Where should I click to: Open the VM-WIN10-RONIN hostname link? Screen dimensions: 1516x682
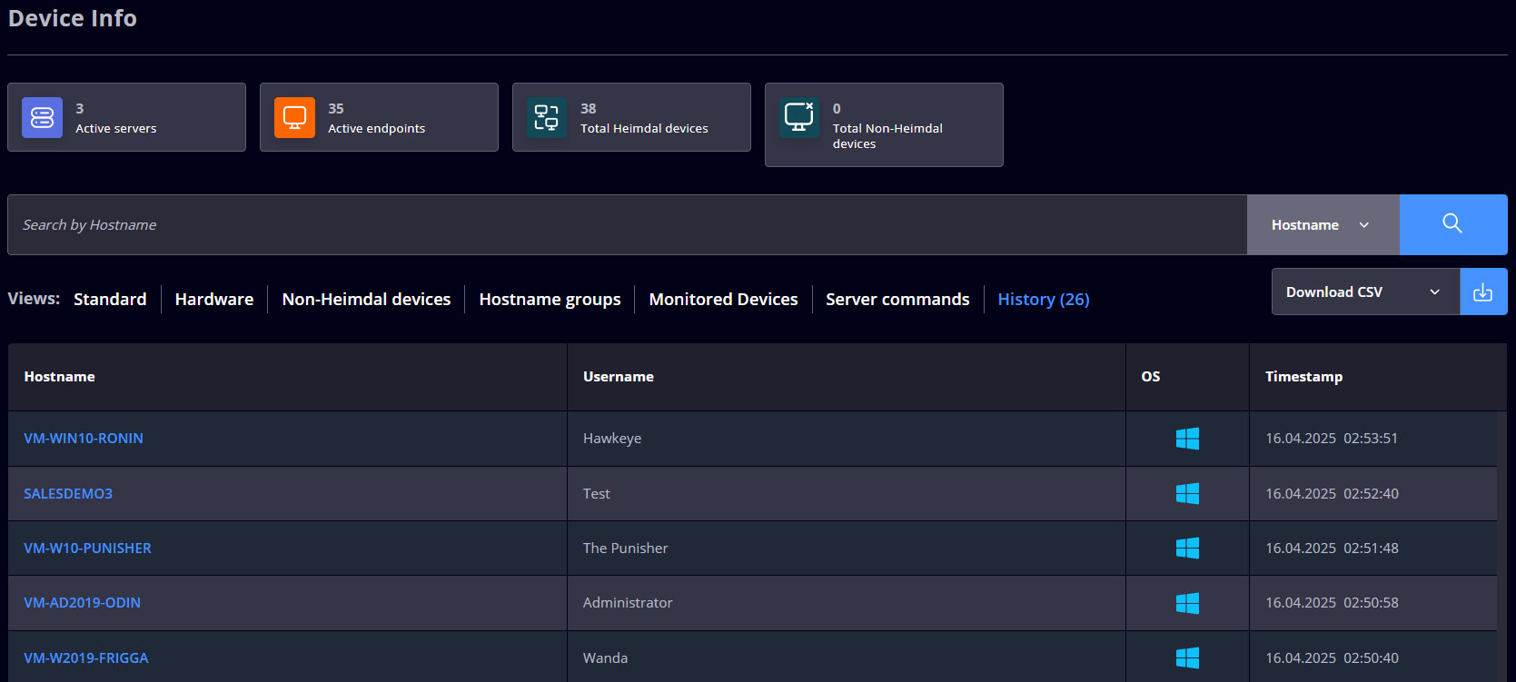click(x=84, y=438)
